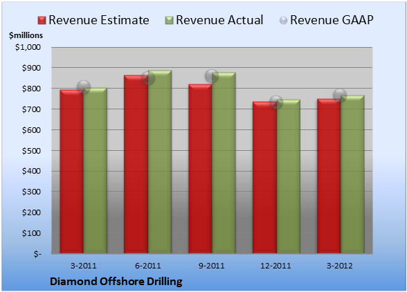This screenshot has width=407, height=292.
Task: Select the Revenue Estimate legend label
Action: pos(99,20)
